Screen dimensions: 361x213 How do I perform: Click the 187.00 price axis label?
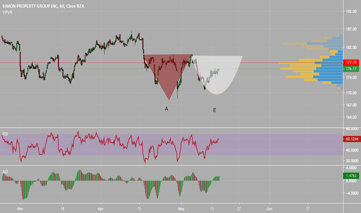point(351,29)
